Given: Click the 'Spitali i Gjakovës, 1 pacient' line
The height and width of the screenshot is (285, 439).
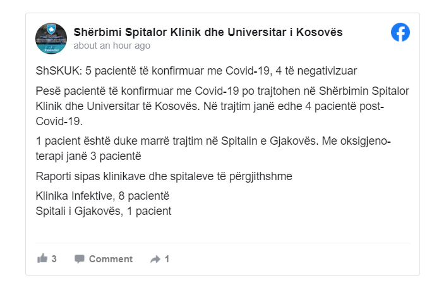Looking at the screenshot, I should tap(103, 210).
